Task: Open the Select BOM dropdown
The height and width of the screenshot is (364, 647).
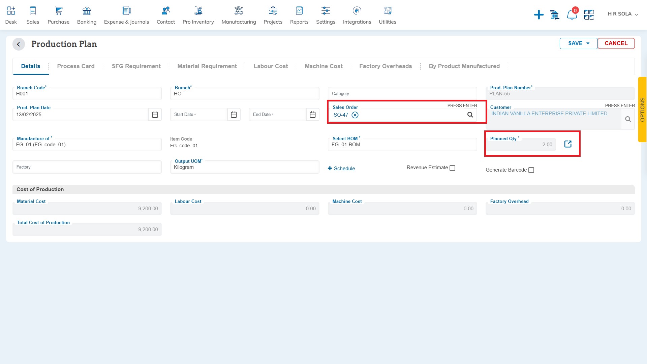Action: 402,145
